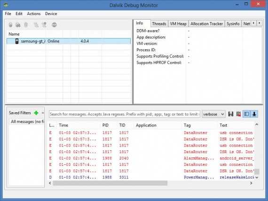Click the Application column header
The width and height of the screenshot is (268, 201).
(x=146, y=125)
